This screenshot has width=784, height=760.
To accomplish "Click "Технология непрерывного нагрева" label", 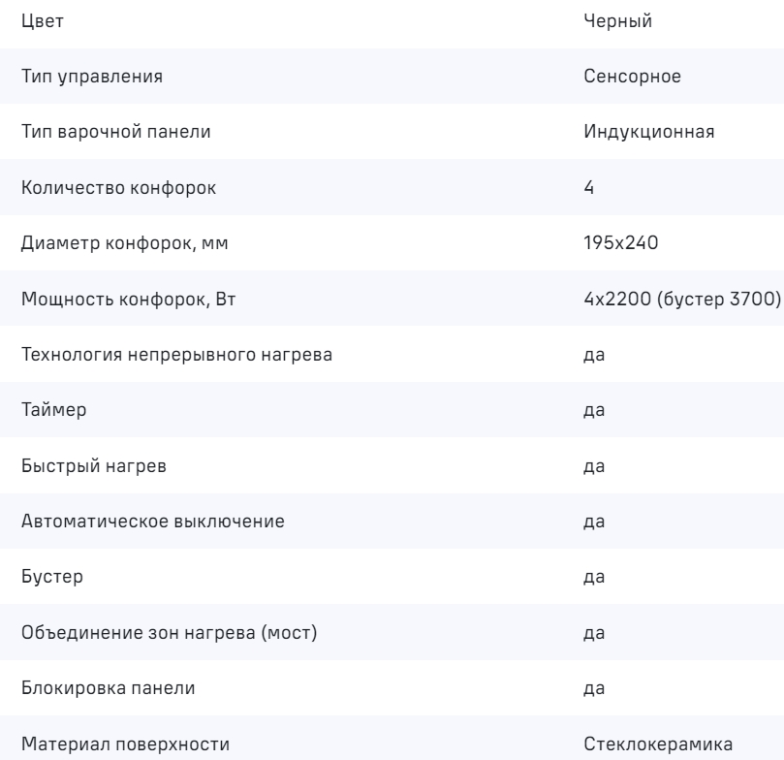I will pyautogui.click(x=177, y=354).
